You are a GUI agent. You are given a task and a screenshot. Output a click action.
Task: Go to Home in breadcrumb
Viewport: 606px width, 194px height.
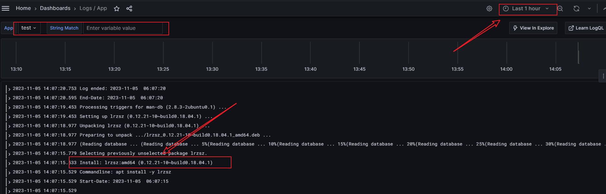click(23, 8)
